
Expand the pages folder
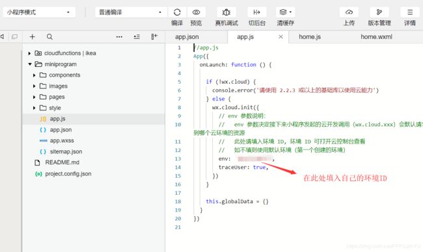34,97
